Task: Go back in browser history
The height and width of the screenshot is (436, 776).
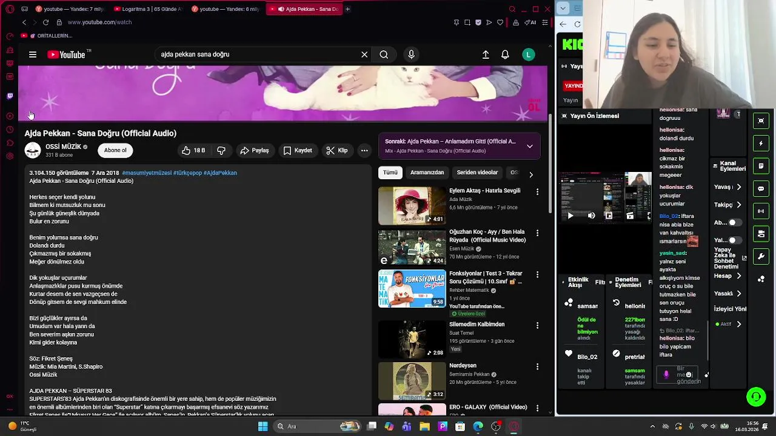Action: (24, 22)
